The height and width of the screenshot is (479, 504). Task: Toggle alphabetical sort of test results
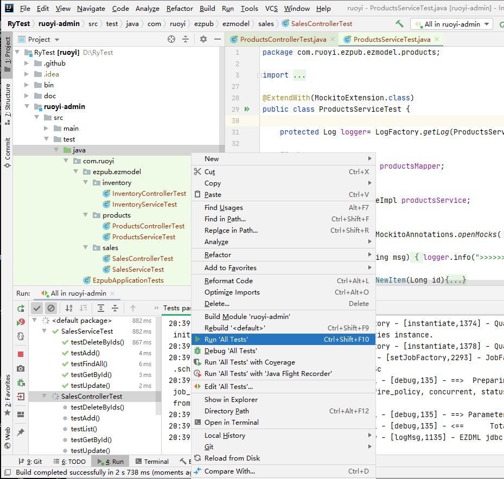point(69,308)
